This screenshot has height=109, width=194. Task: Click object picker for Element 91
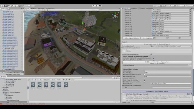point(190,10)
